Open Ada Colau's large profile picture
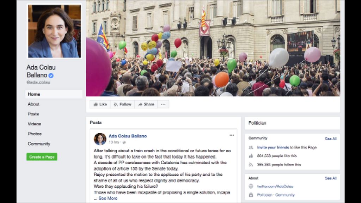 click(x=54, y=31)
